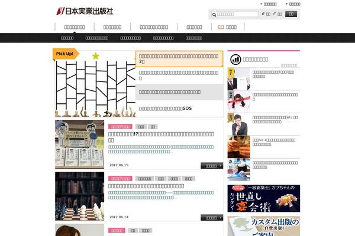Open the fifth item in black sub-navigation bar

pyautogui.click(x=194, y=38)
